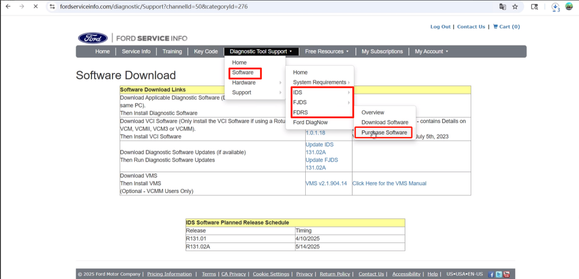
Task: Select Purchase Software menu entry
Action: click(x=384, y=132)
